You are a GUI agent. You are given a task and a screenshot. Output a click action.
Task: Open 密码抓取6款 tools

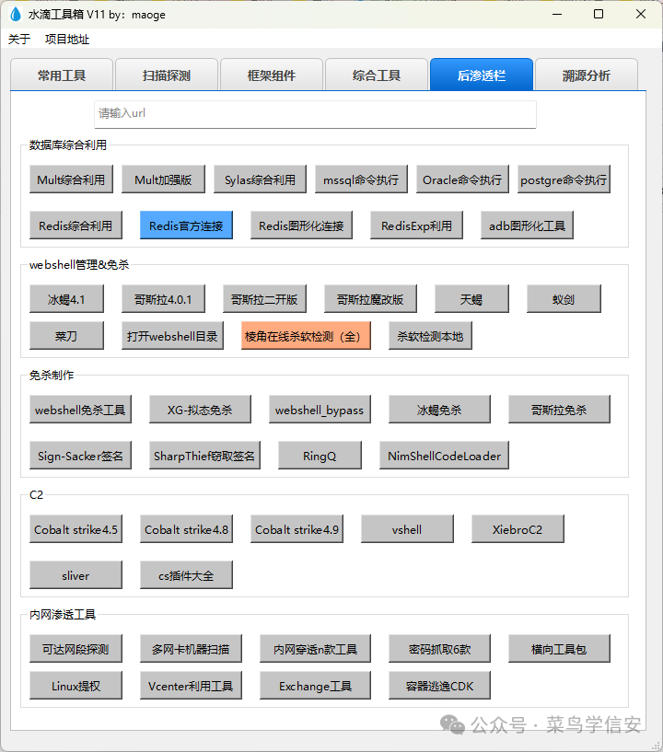tap(439, 649)
